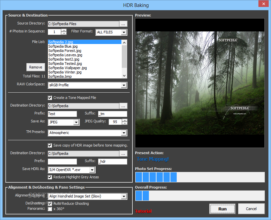271x220 pixels.
Task: Toggle Auto Reduce Ghosting checkbox
Action: pos(50,203)
